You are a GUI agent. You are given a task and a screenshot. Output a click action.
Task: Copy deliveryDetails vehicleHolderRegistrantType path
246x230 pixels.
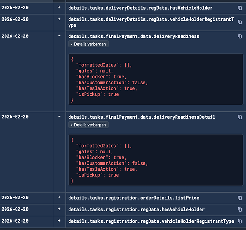tap(240, 22)
